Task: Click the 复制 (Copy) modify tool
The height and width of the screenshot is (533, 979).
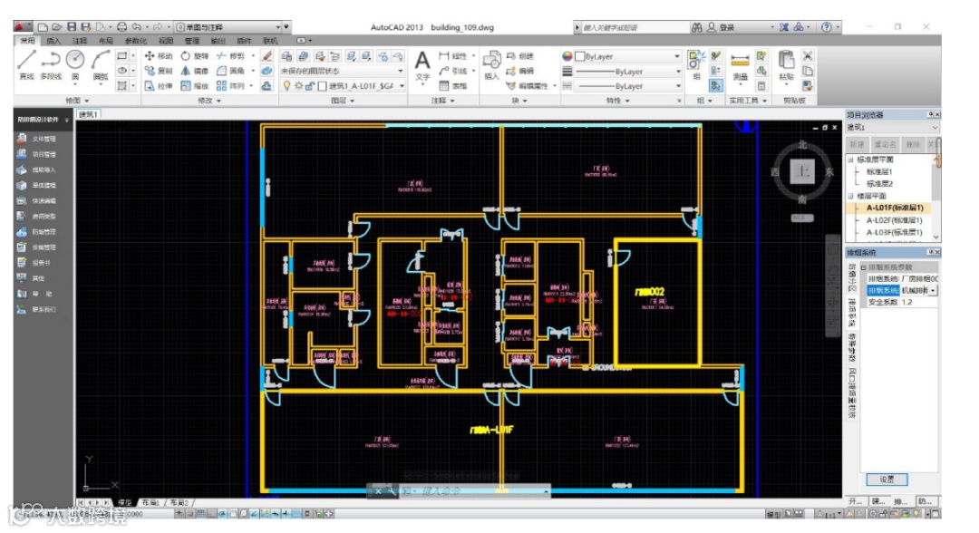Action: [158, 71]
